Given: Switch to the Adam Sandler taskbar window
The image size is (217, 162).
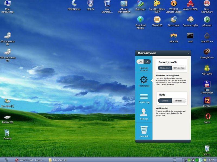Looking at the screenshot, I should click(58, 160).
